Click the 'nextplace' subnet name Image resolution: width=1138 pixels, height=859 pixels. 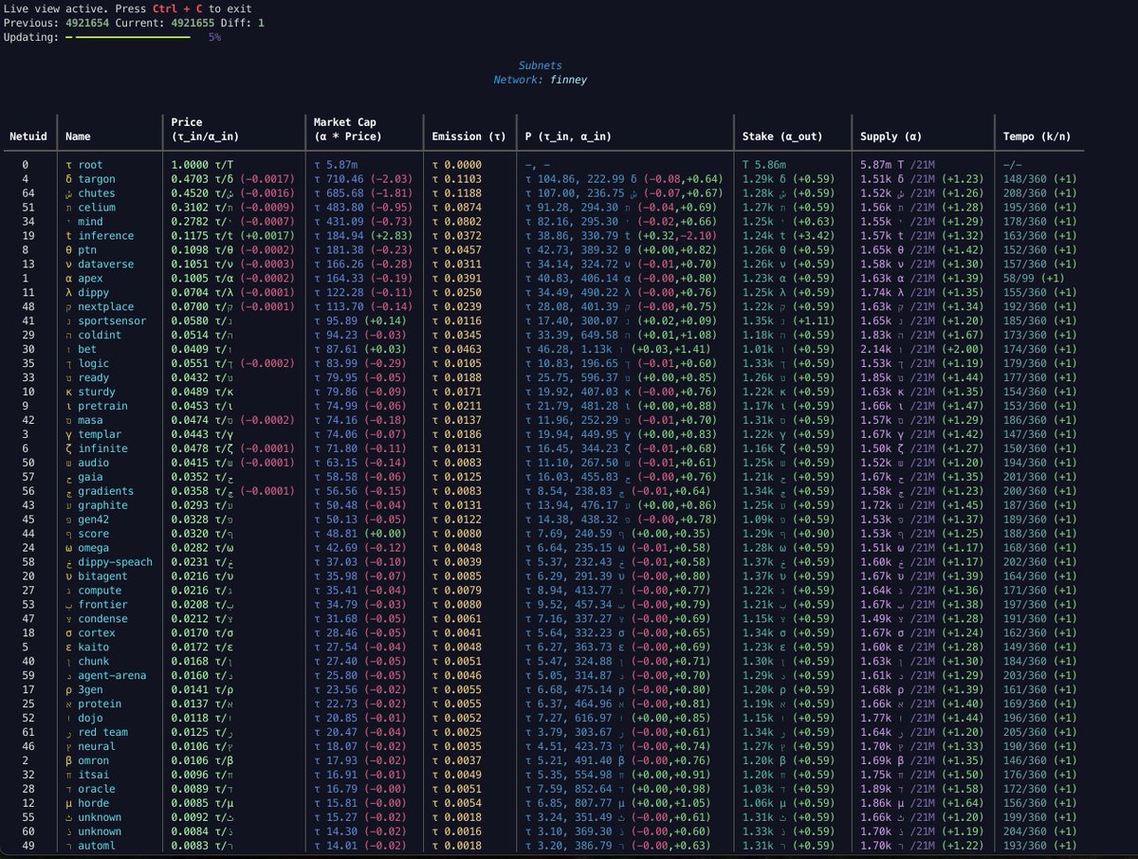[x=106, y=307]
